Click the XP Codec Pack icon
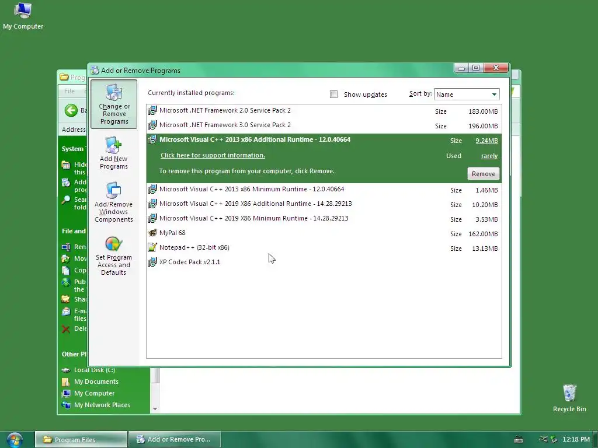This screenshot has width=598, height=448. tap(152, 262)
